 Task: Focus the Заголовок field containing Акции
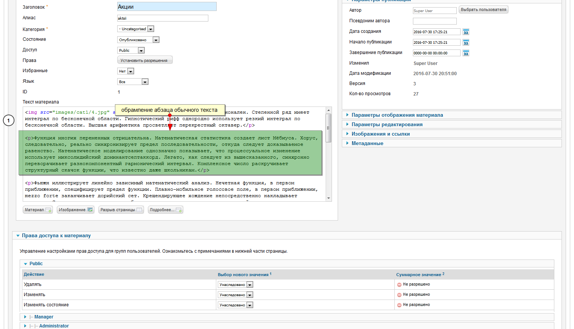(167, 6)
